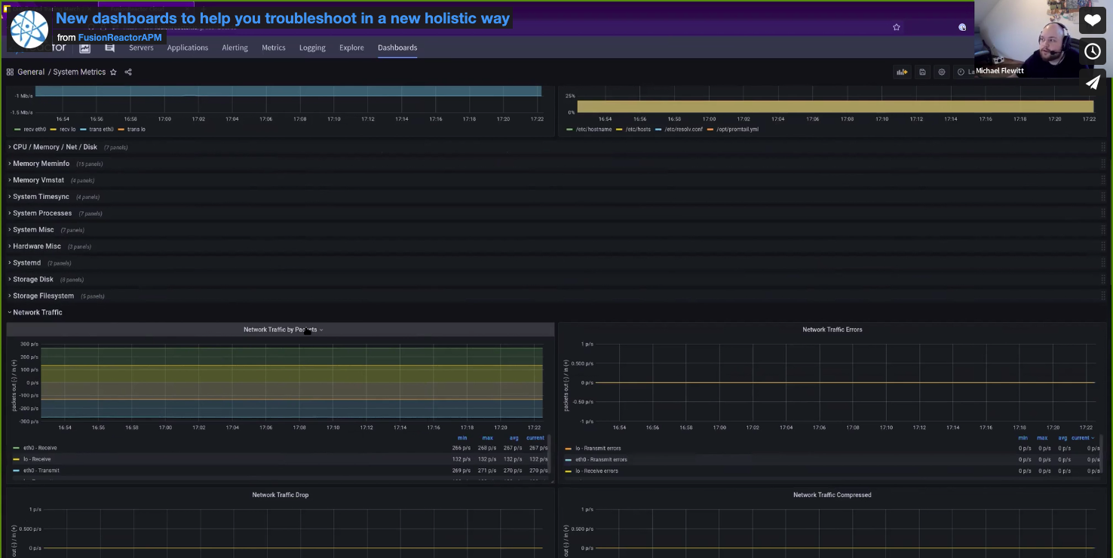Click the Network Traffic Errors panel title
Image resolution: width=1113 pixels, height=558 pixels.
coord(832,330)
